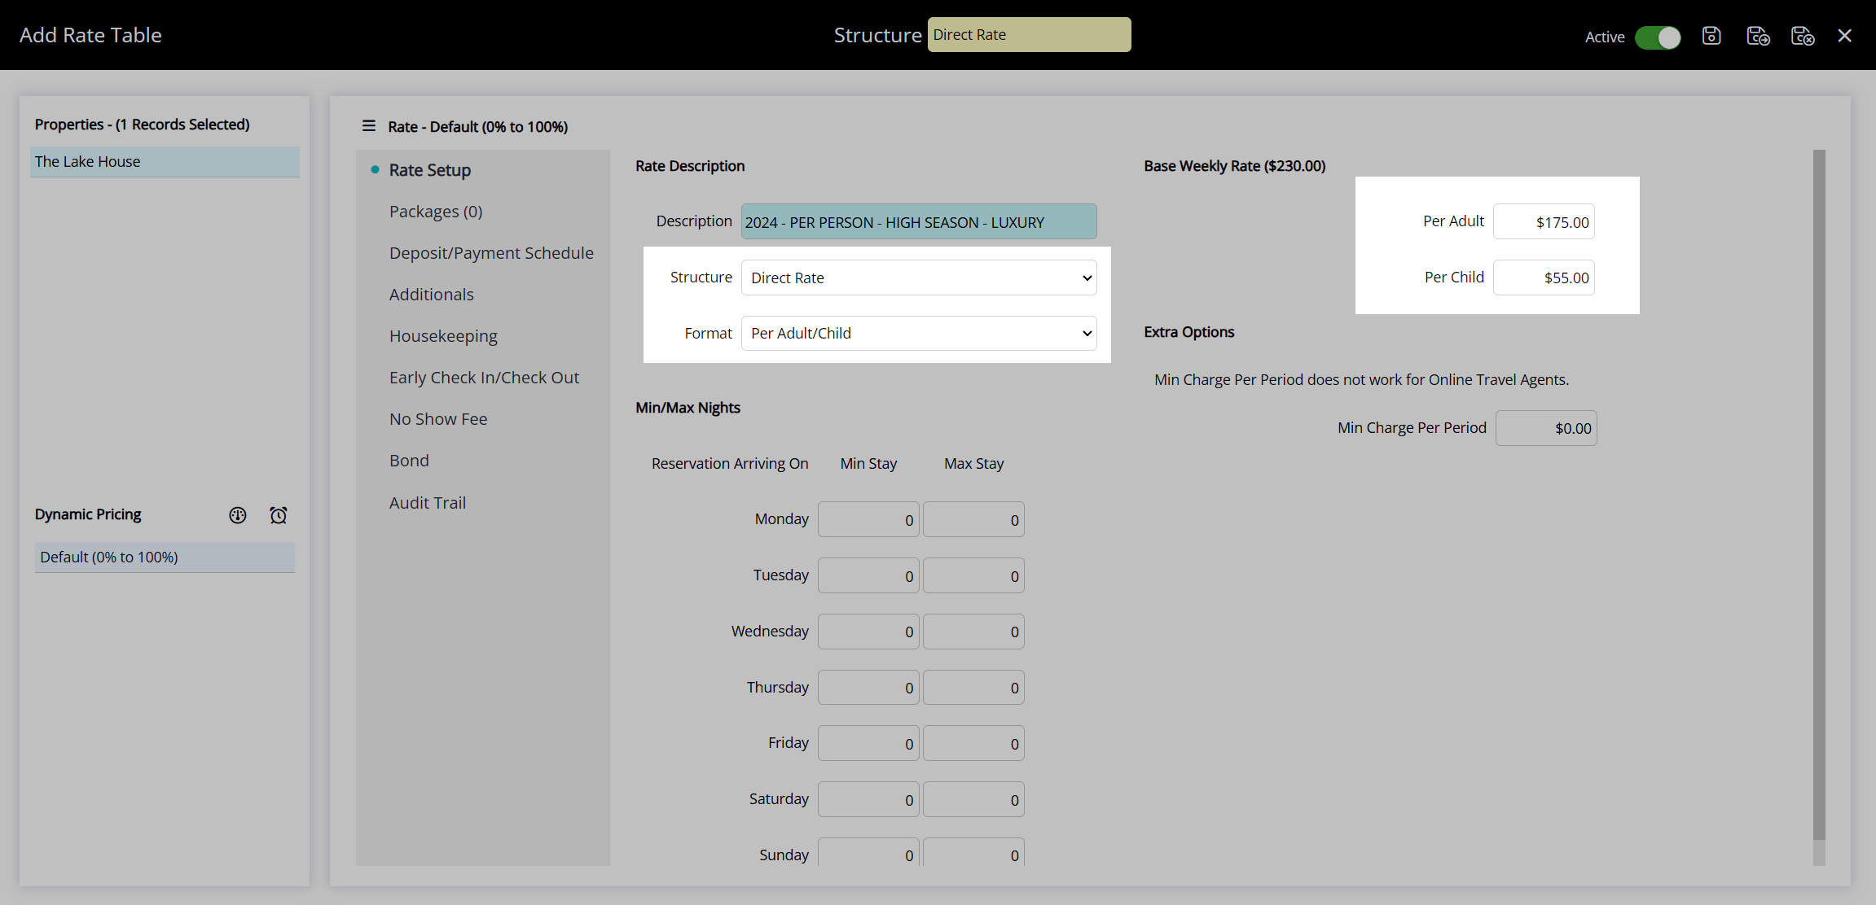Viewport: 1876px width, 905px height.
Task: Toggle the Active switch off
Action: tap(1658, 37)
